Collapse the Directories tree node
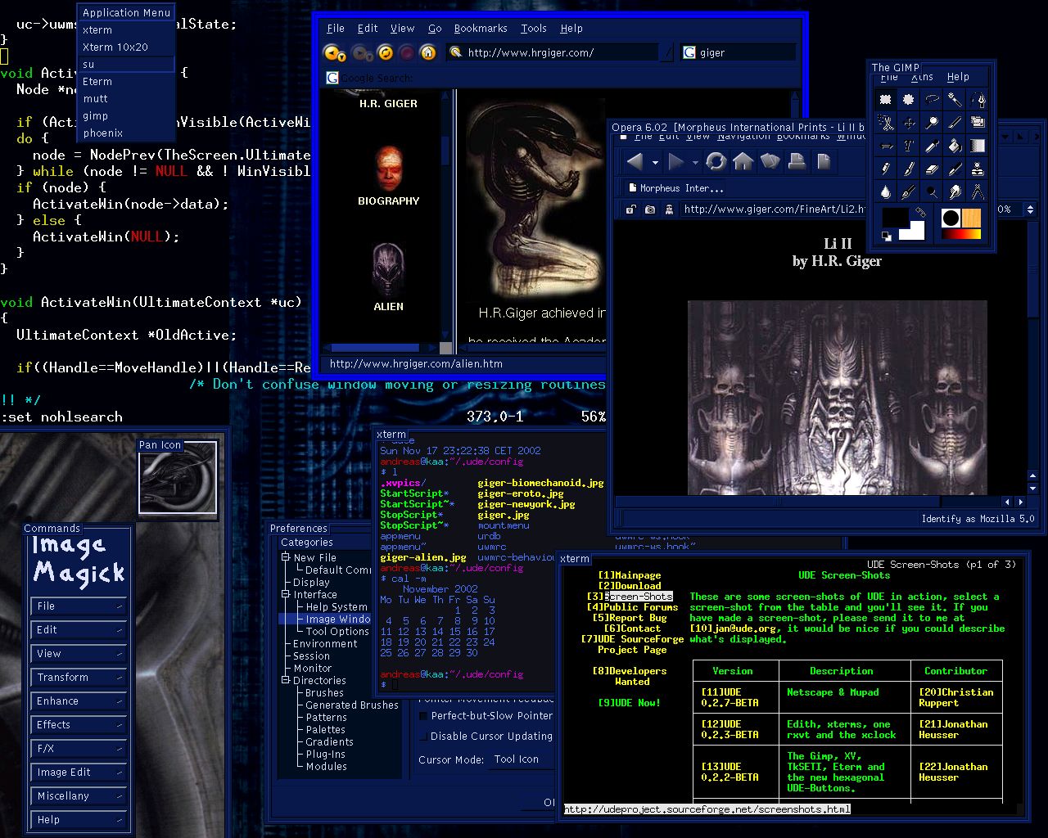The image size is (1048, 838). (x=287, y=680)
